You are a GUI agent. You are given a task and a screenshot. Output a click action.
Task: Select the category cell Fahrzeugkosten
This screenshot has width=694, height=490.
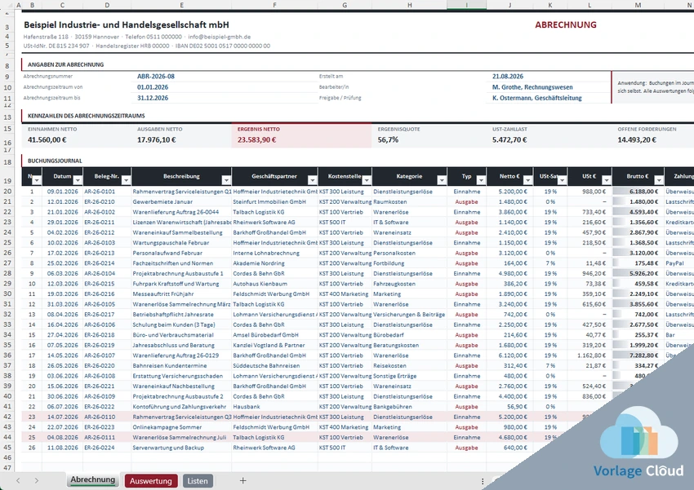click(409, 284)
